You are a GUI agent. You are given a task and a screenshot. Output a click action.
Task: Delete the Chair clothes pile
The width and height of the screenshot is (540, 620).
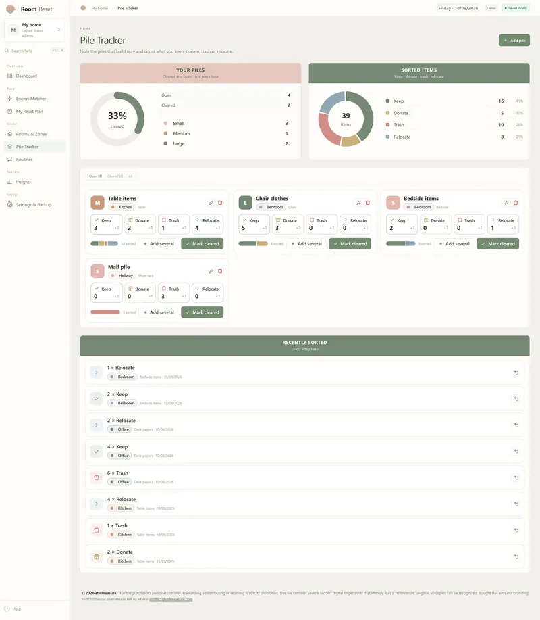368,203
